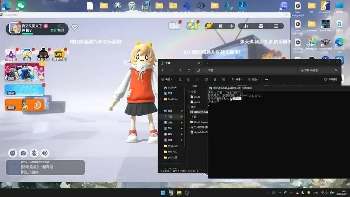Click the Copy icon in Explorer toolbar
Image resolution: width=350 pixels, height=197 pixels.
click(189, 79)
